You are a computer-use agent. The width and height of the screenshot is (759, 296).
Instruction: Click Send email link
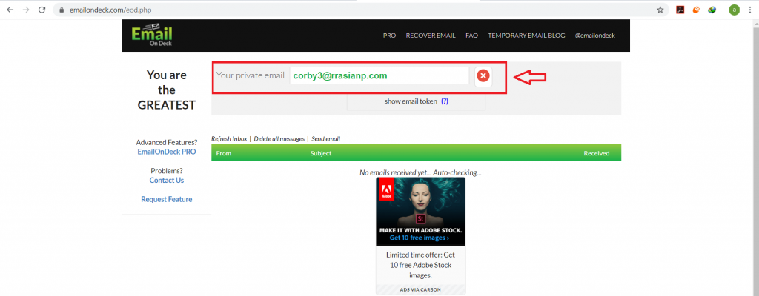[x=326, y=139]
